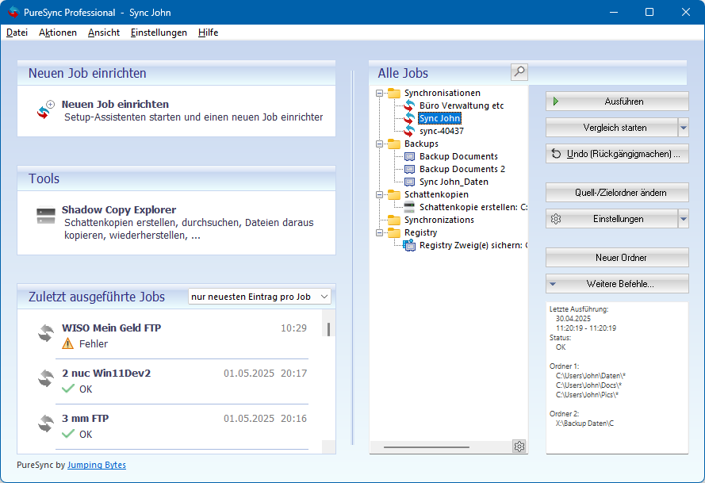Select the Büro Verwaltung etc job
Screen dimensions: 705x483
(461, 105)
